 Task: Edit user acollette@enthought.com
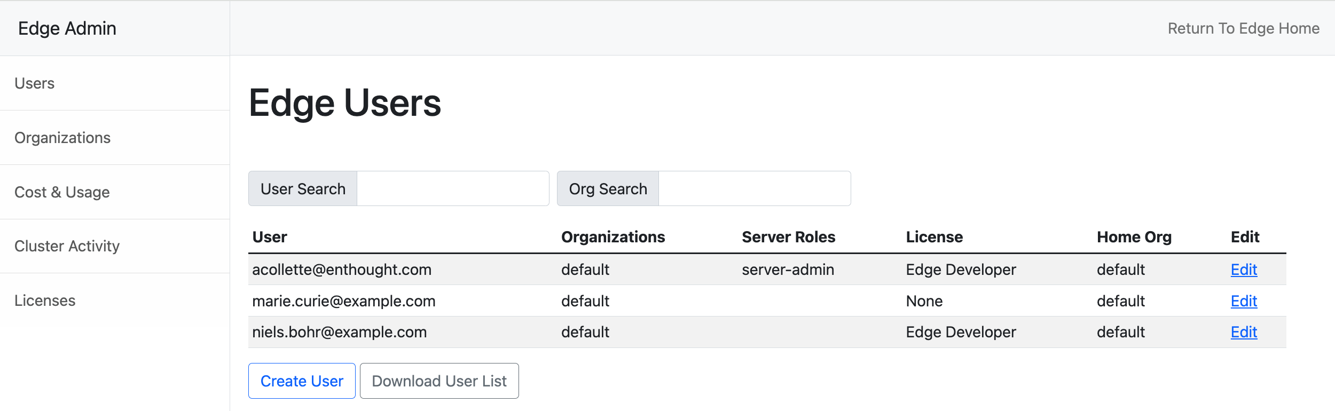[x=1244, y=270]
